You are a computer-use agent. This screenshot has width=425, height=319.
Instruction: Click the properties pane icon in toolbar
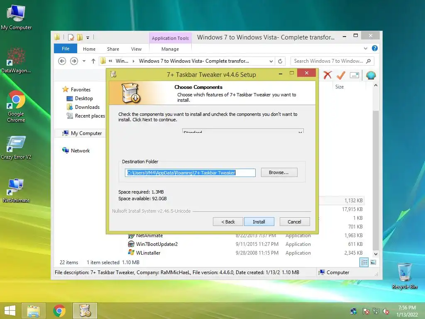(354, 75)
